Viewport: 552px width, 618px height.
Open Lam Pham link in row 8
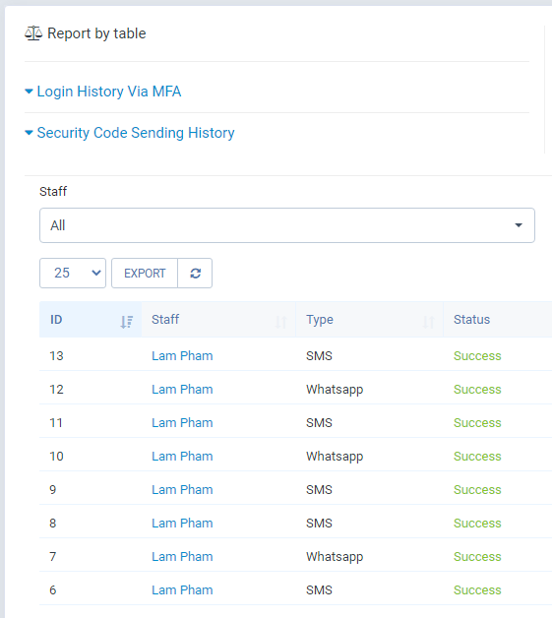click(182, 523)
